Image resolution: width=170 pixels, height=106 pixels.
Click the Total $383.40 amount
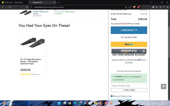tap(142, 19)
